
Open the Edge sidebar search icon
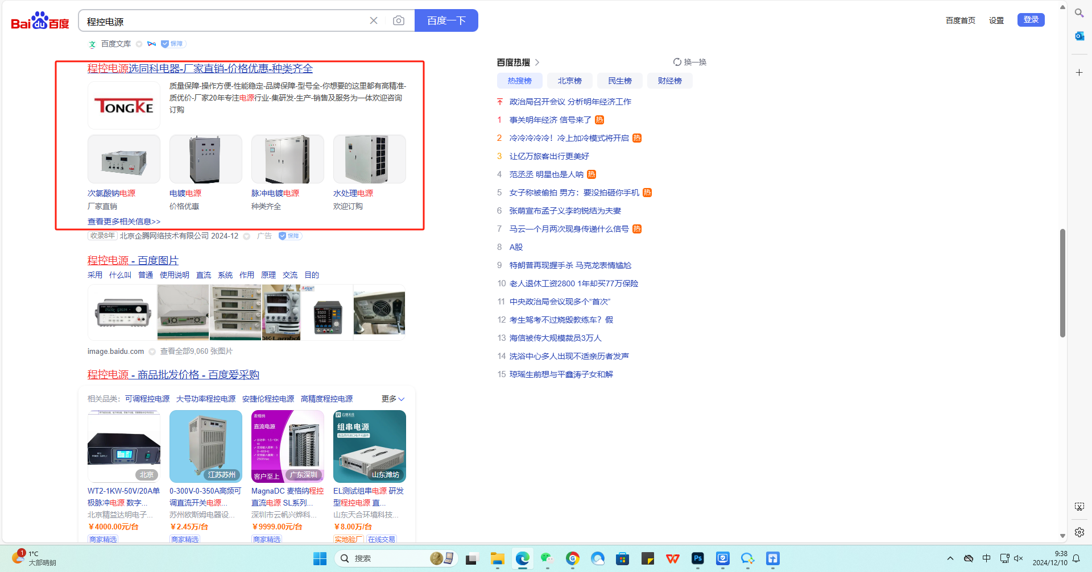point(1079,13)
